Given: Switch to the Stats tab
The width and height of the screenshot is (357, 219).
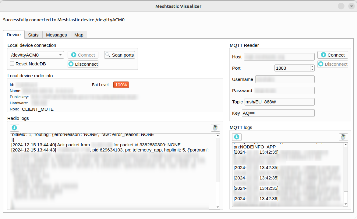Looking at the screenshot, I should (33, 35).
